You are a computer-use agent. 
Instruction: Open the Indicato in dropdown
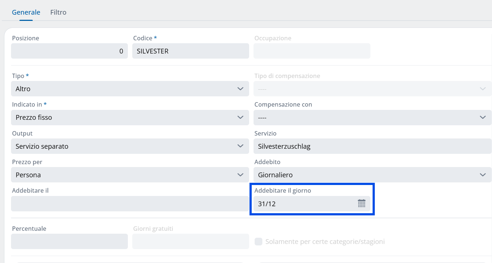click(x=130, y=118)
